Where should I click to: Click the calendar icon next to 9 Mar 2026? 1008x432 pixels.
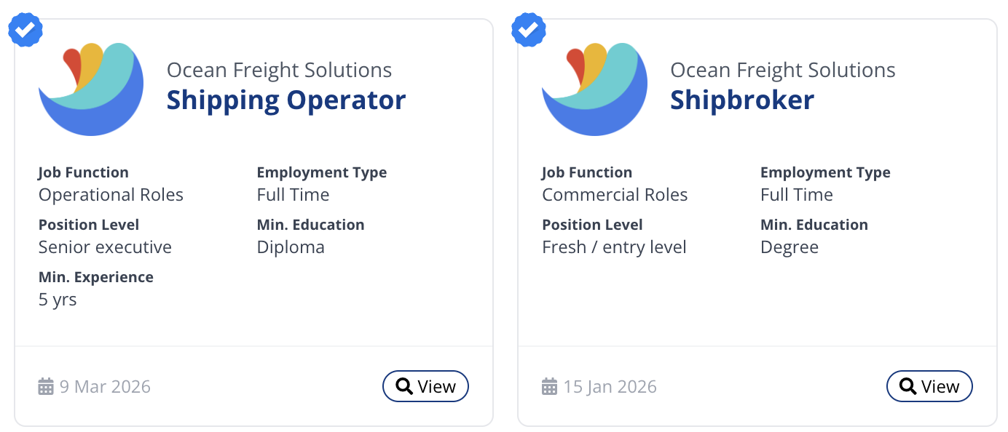(46, 386)
